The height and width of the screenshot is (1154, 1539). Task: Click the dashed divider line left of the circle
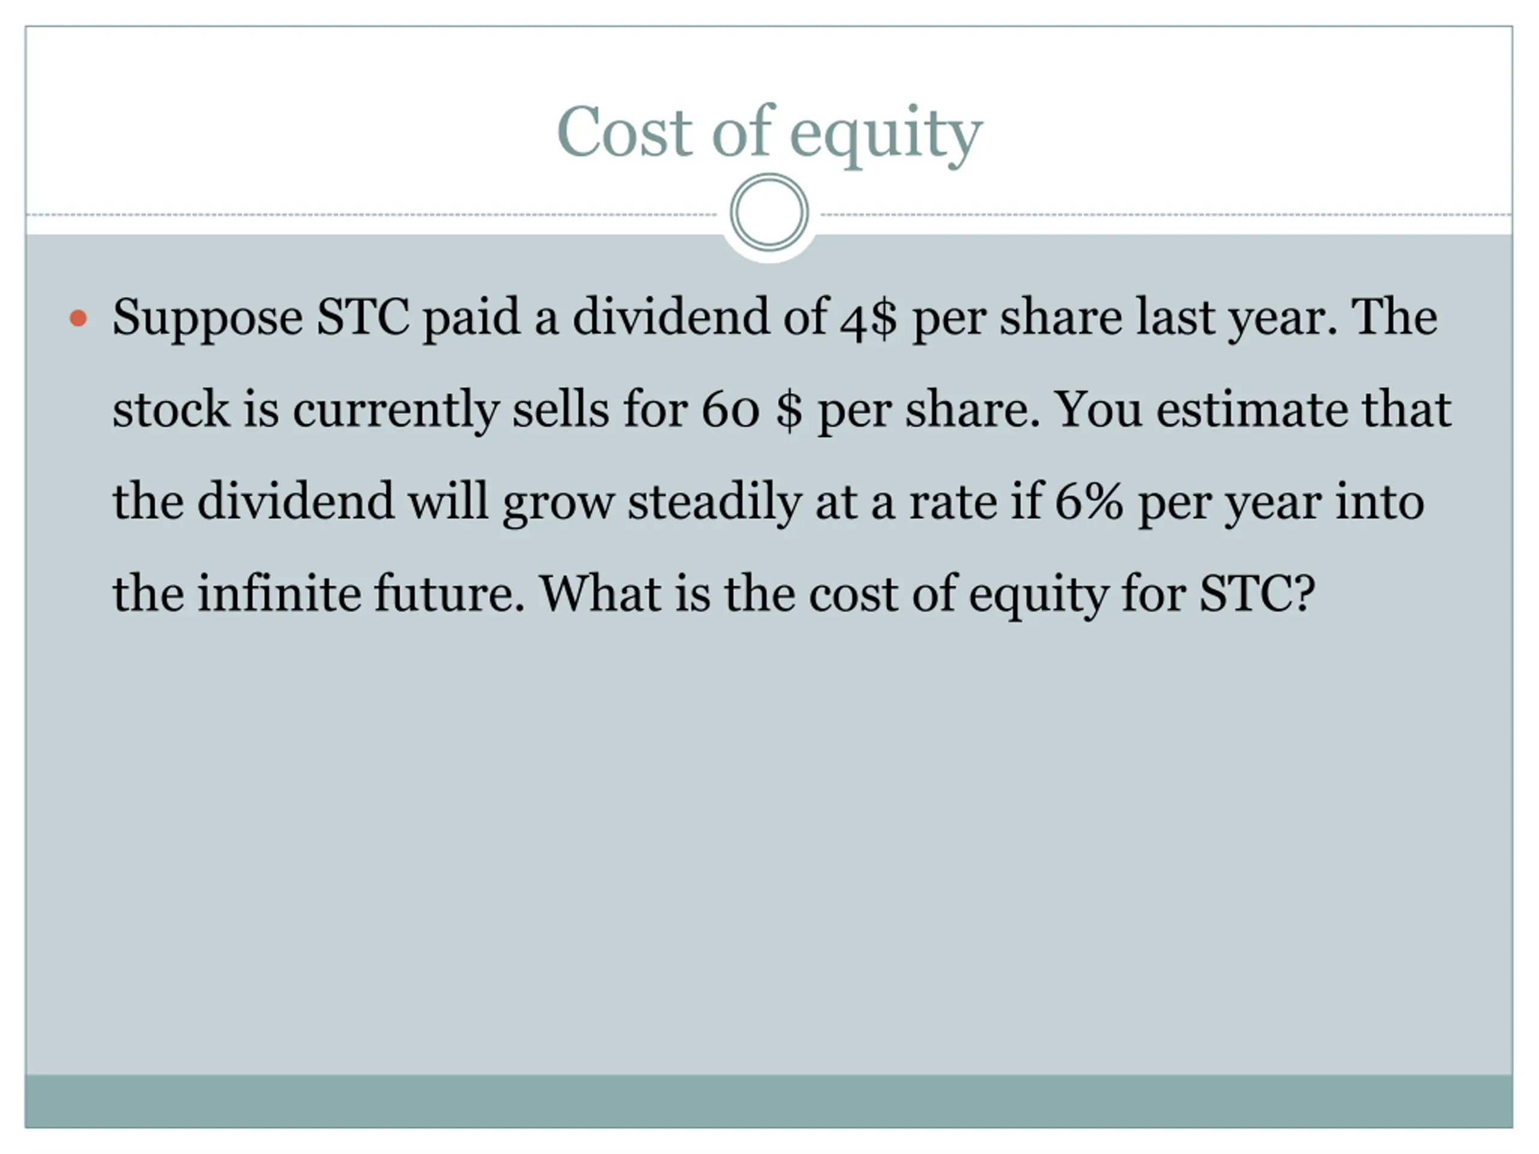coord(372,215)
